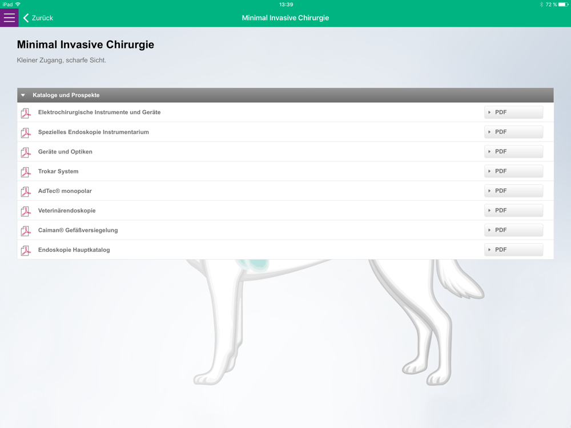Image resolution: width=571 pixels, height=428 pixels.
Task: Click PDF icon for Spezielles Endoskopie Instrumentarium
Action: pos(26,132)
